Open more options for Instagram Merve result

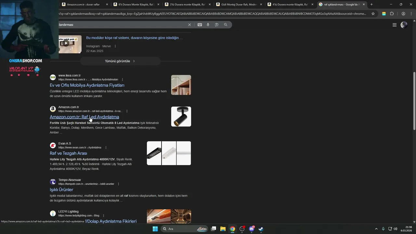click(115, 46)
